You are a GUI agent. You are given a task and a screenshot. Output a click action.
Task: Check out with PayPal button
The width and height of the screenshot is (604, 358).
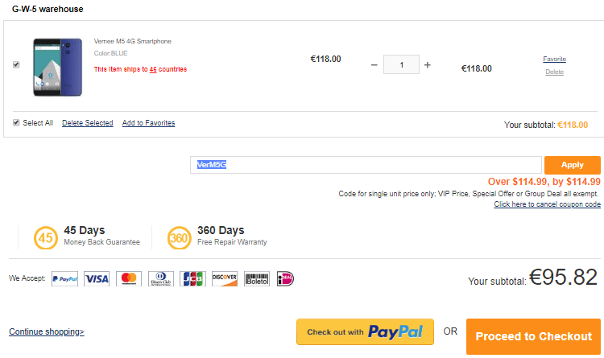pos(365,331)
